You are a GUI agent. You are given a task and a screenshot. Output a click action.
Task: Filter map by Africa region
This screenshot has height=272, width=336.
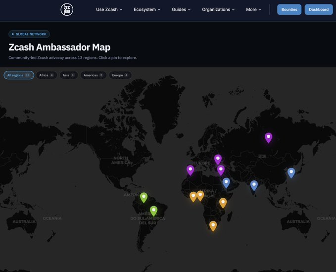click(47, 75)
